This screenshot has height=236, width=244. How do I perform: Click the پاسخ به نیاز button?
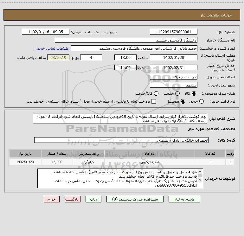(x=184, y=199)
